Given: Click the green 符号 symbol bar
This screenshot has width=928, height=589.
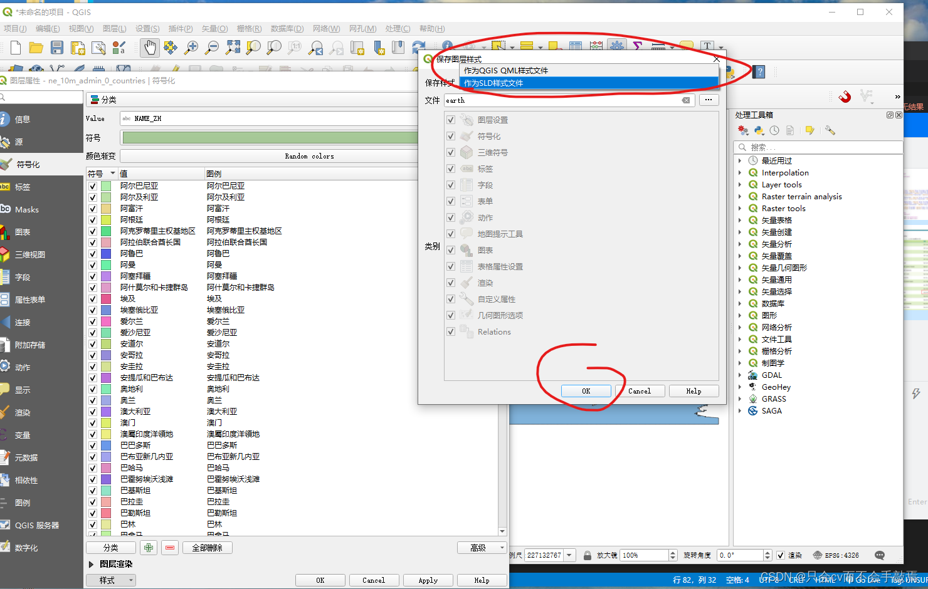Looking at the screenshot, I should 270,138.
